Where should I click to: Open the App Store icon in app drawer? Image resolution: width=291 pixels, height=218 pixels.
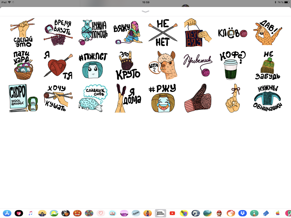(x=7, y=213)
